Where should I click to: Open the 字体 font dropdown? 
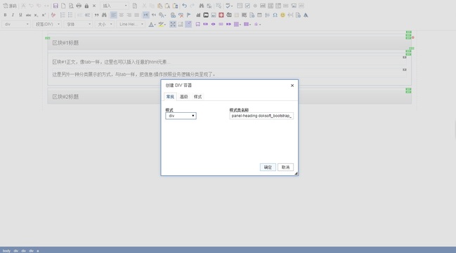[79, 25]
